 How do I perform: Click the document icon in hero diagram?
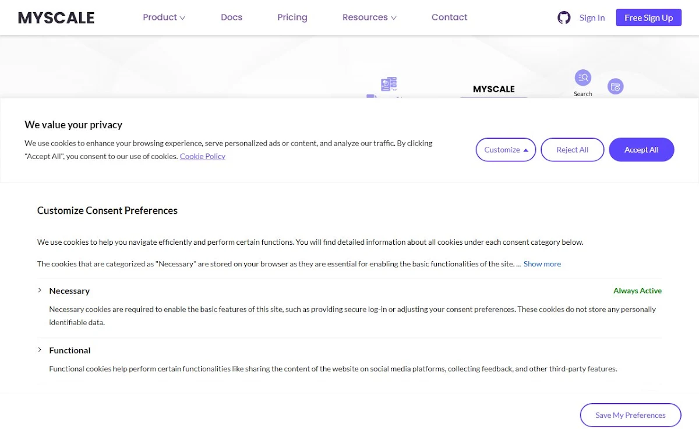coord(389,84)
